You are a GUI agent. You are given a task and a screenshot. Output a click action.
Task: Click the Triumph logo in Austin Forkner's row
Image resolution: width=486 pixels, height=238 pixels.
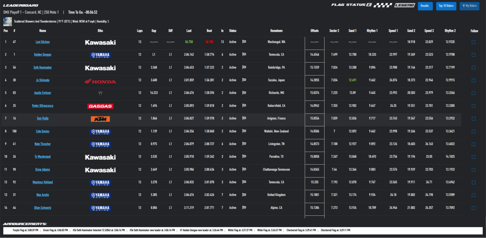point(100,93)
